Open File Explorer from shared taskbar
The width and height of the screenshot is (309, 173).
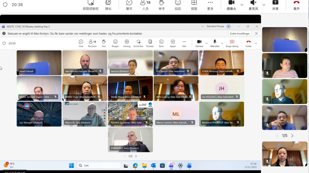coord(144,165)
